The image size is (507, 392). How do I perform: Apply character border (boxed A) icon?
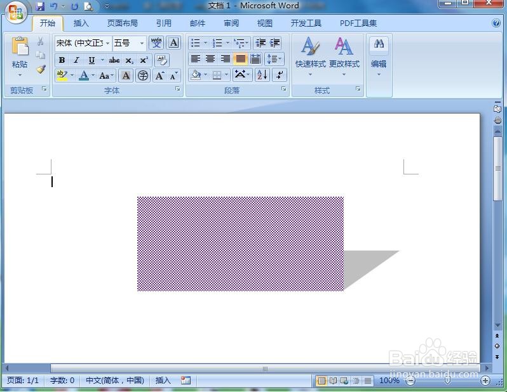coord(173,42)
